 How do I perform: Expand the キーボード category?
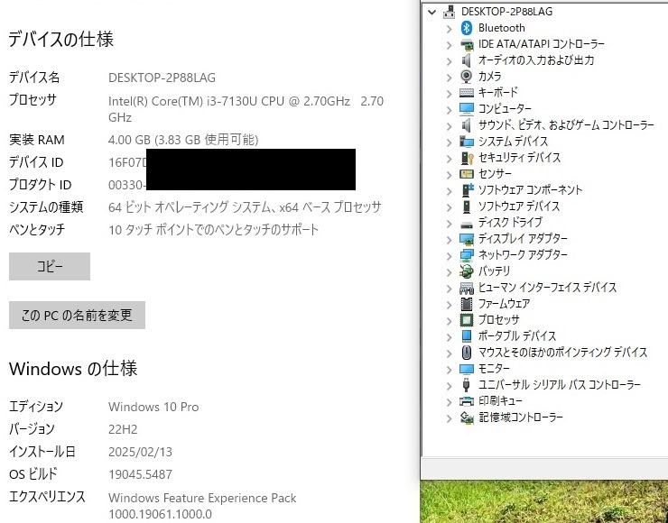point(449,94)
